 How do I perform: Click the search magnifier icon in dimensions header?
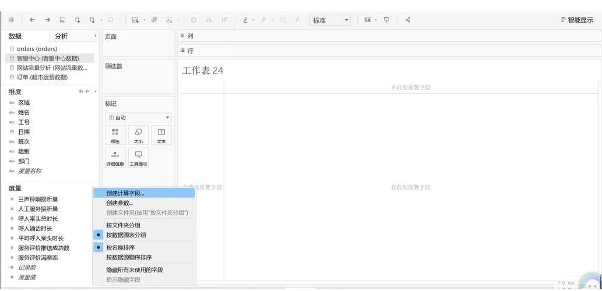coord(87,91)
